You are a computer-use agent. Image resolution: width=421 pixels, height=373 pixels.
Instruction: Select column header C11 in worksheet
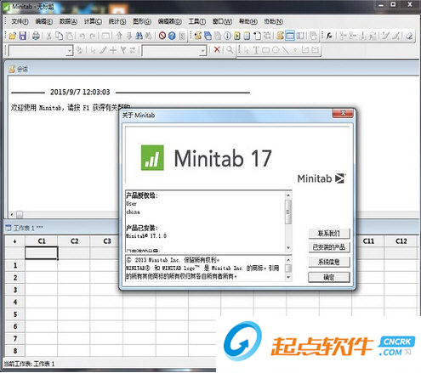coord(368,241)
